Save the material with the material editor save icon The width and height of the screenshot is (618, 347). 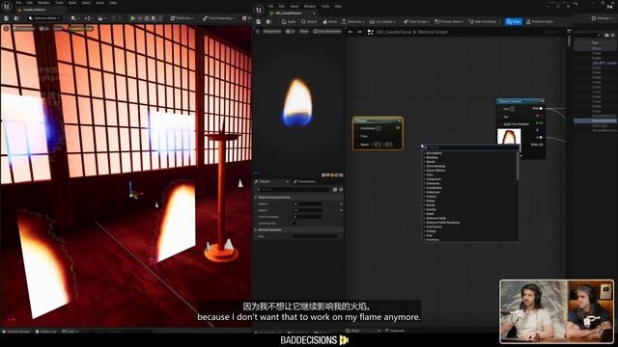click(x=259, y=21)
